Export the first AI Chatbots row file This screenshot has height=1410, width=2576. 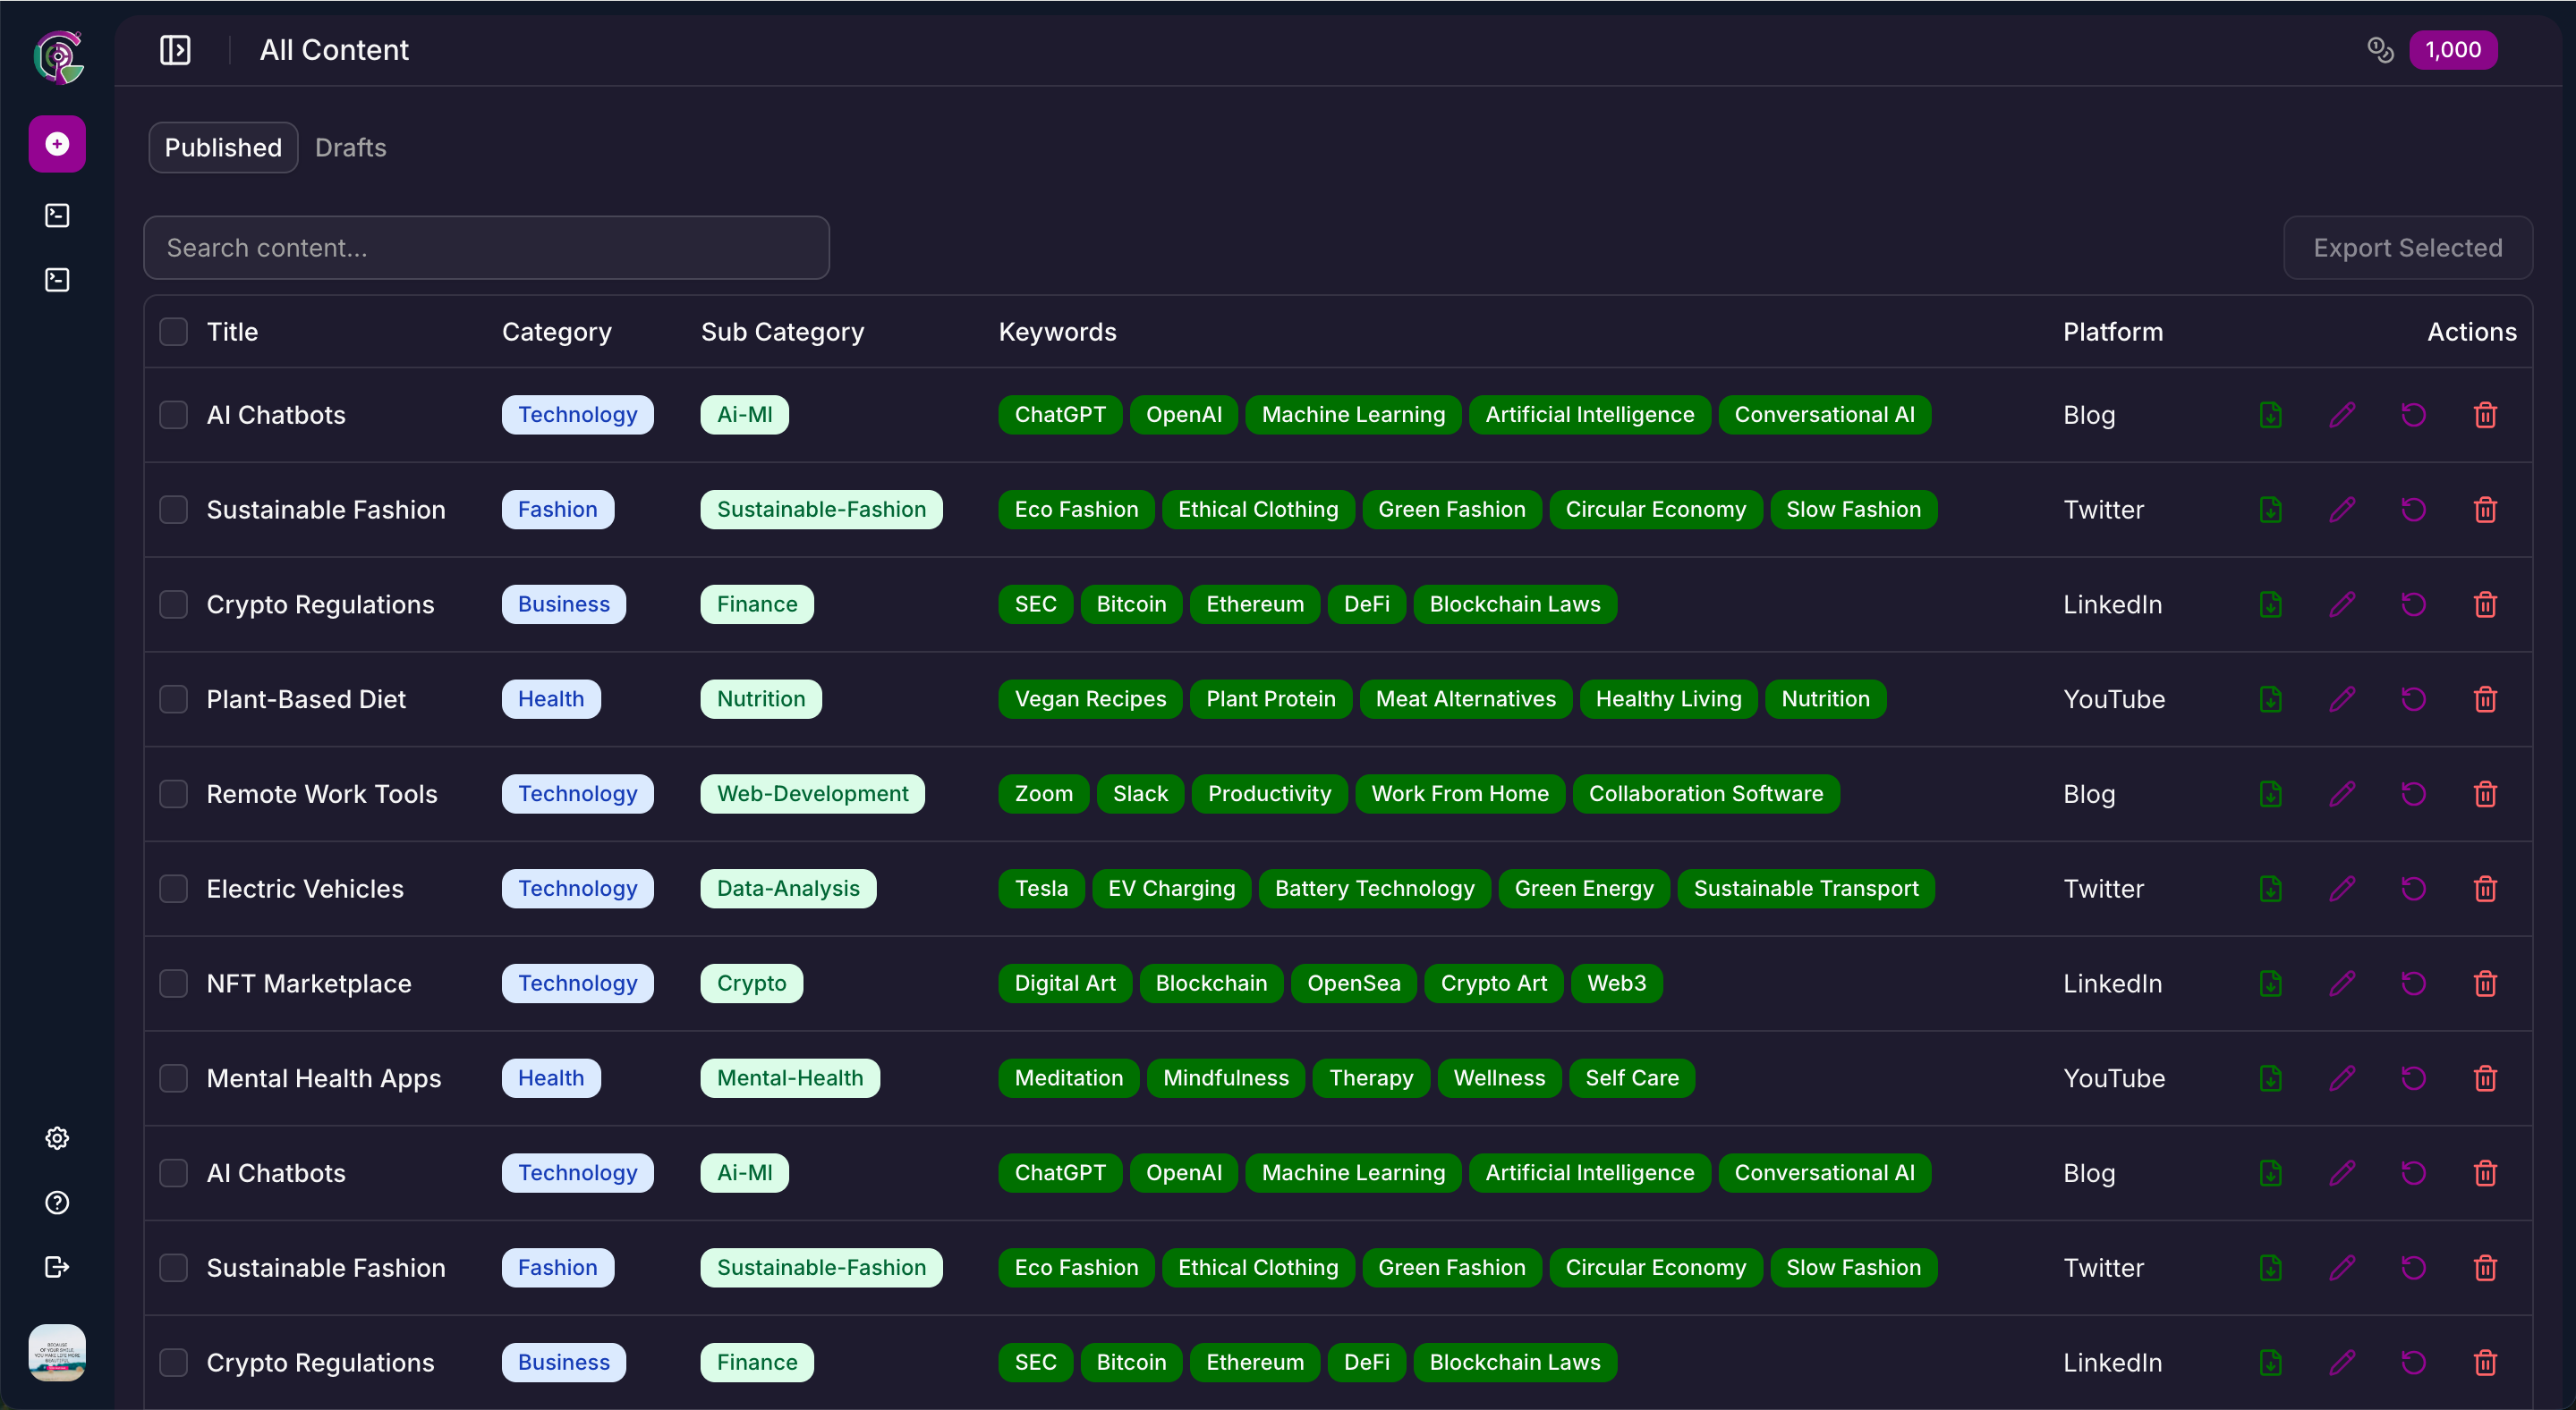coord(2270,415)
